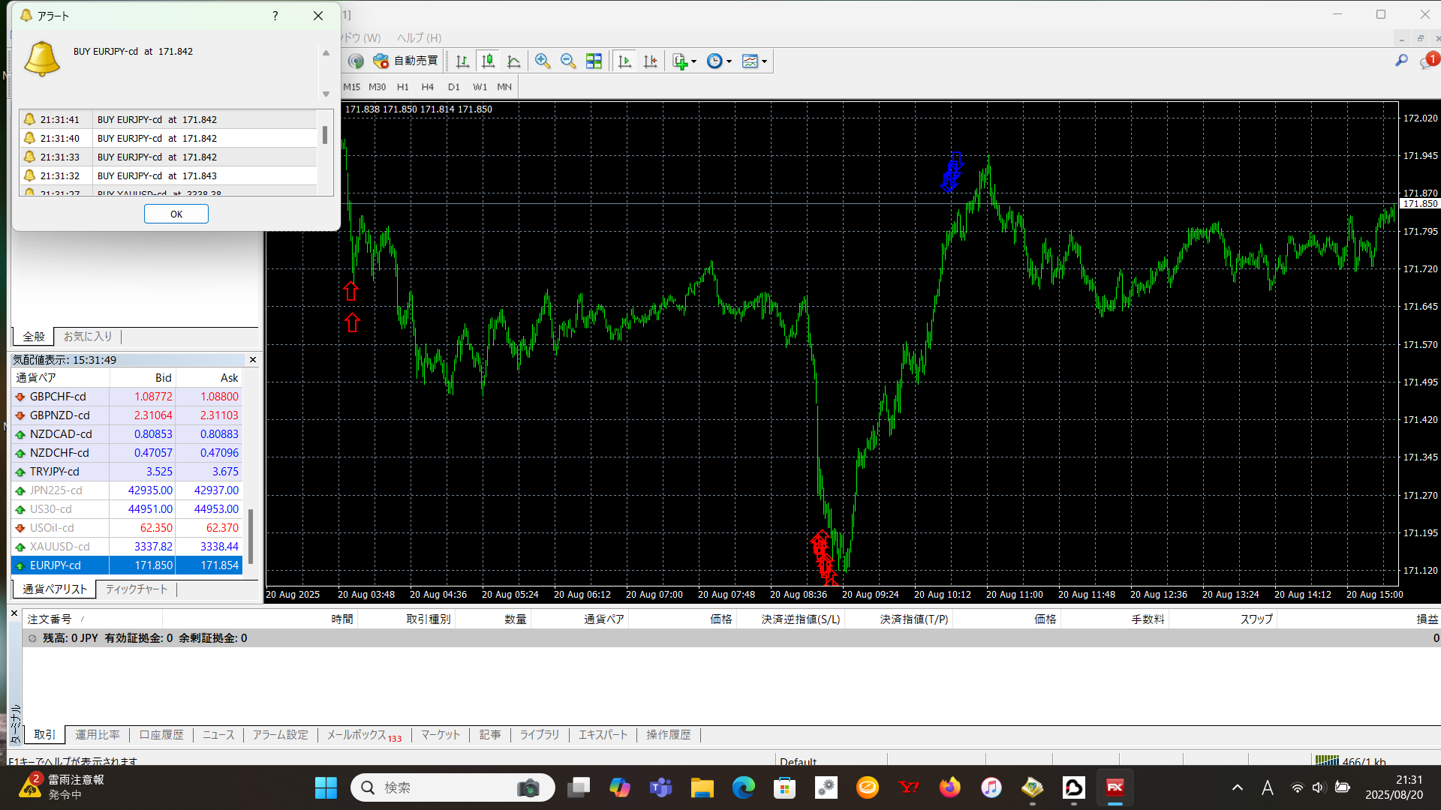This screenshot has height=810, width=1441.
Task: Open the ヘルプ (H) menu
Action: (x=419, y=37)
